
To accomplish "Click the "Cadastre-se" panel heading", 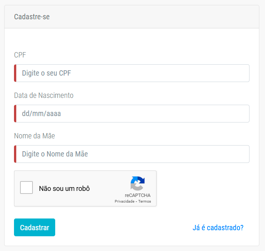I will (32, 17).
